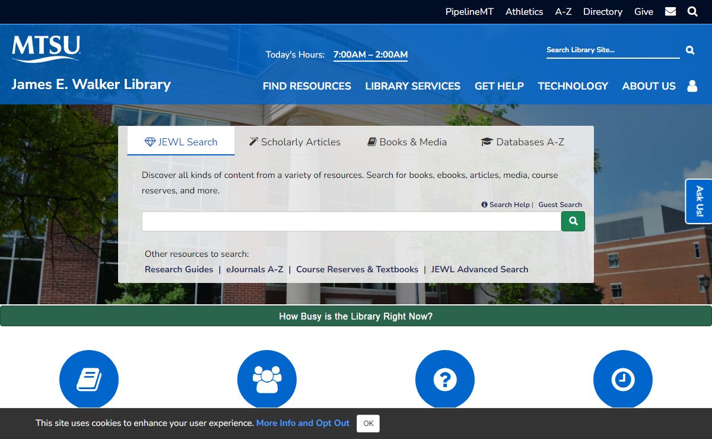712x439 pixels.
Task: Click the blue question mark circle icon
Action: tap(445, 380)
